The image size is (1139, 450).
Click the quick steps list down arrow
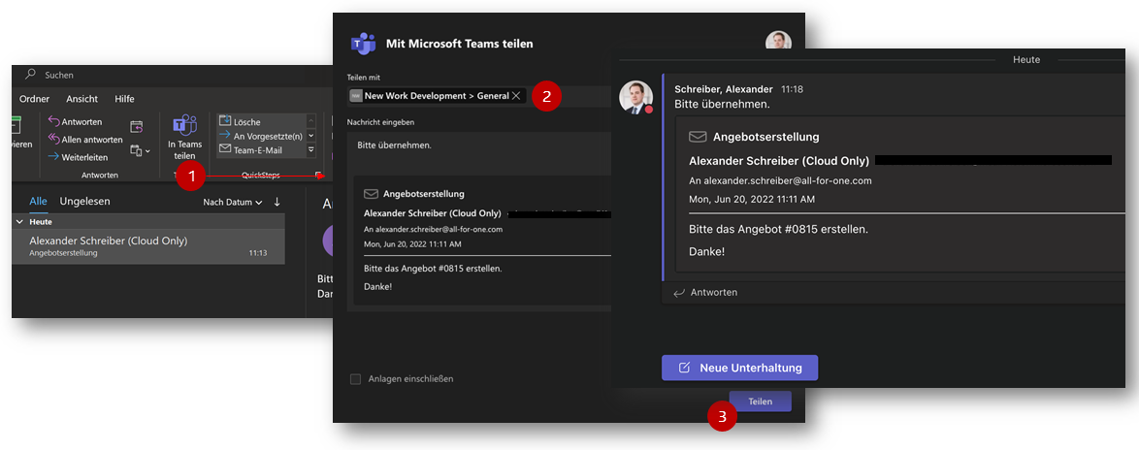tap(310, 136)
